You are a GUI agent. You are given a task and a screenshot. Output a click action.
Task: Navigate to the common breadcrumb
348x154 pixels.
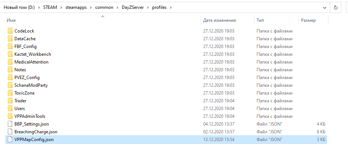click(x=104, y=7)
